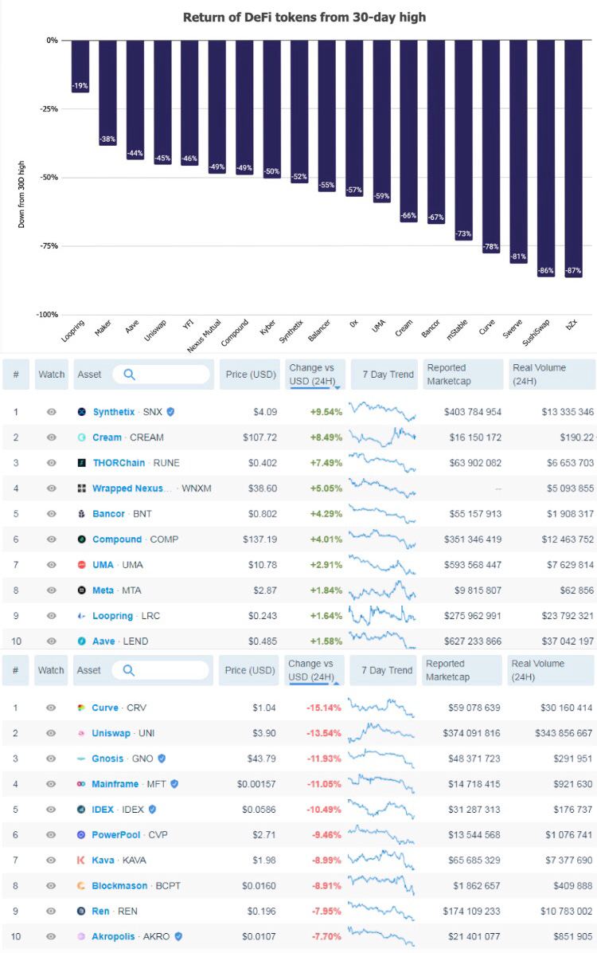597x953 pixels.
Task: Click the bZx -87% chart bar
Action: [573, 159]
